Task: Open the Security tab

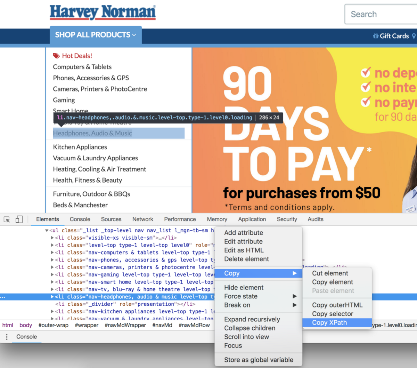Action: [x=287, y=219]
